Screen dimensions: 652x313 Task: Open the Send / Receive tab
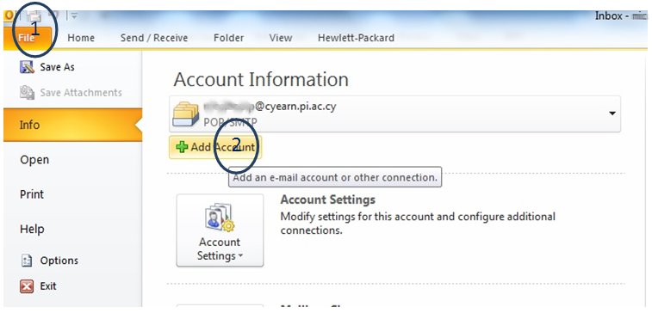pos(154,38)
